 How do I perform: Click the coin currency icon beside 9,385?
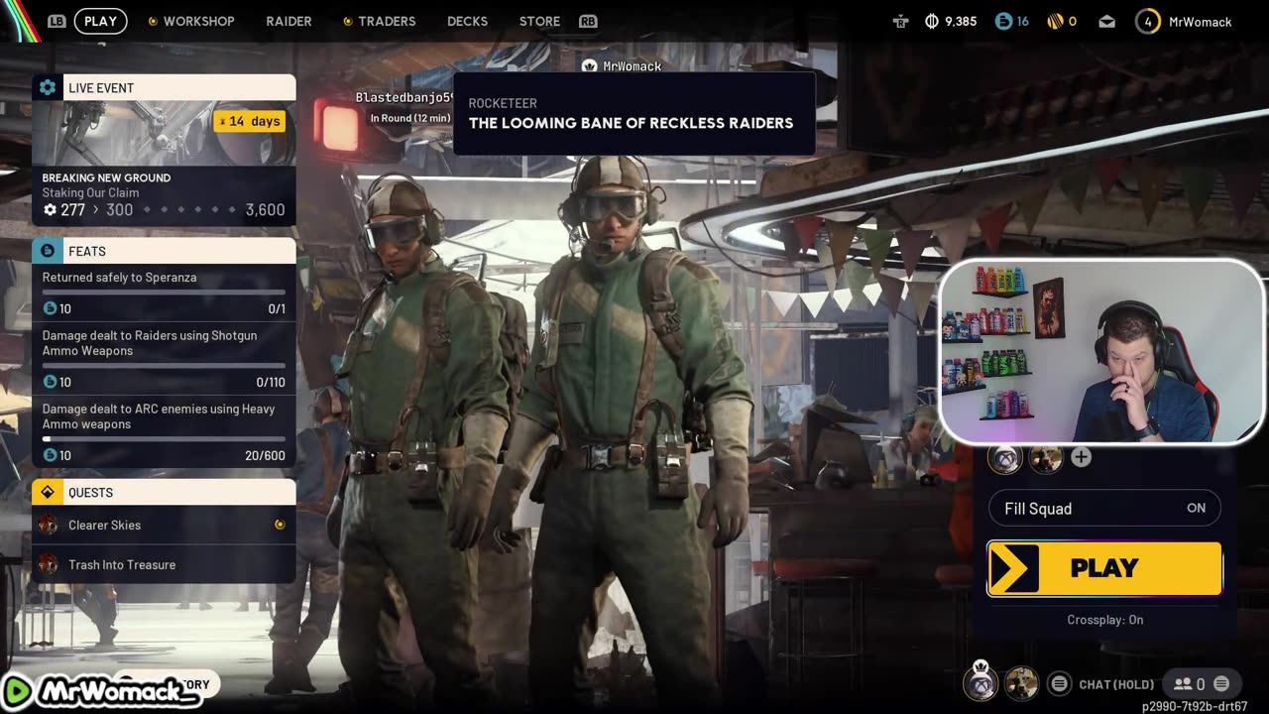(931, 21)
